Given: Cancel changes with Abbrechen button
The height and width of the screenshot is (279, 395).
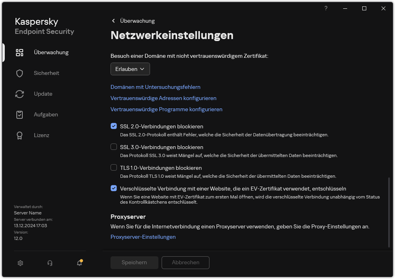Looking at the screenshot, I should click(185, 263).
